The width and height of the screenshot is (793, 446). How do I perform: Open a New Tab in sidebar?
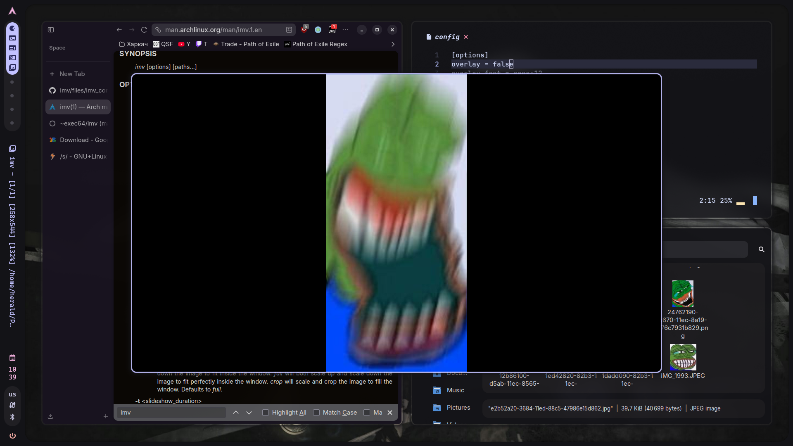72,74
